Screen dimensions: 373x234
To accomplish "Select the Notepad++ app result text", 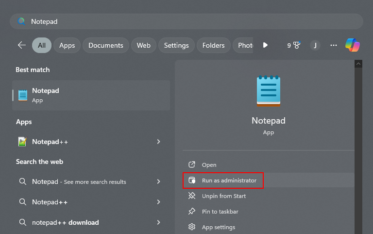I will pyautogui.click(x=50, y=142).
